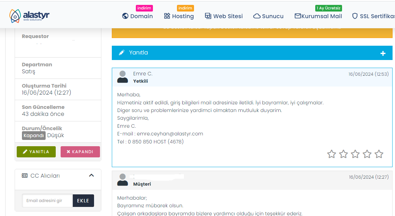The width and height of the screenshot is (395, 216).
Task: Click the Hosting grid icon
Action: pos(167,16)
